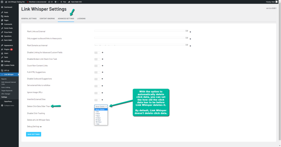
Task: Select the Advanced Settings tab
Action: click(x=66, y=19)
